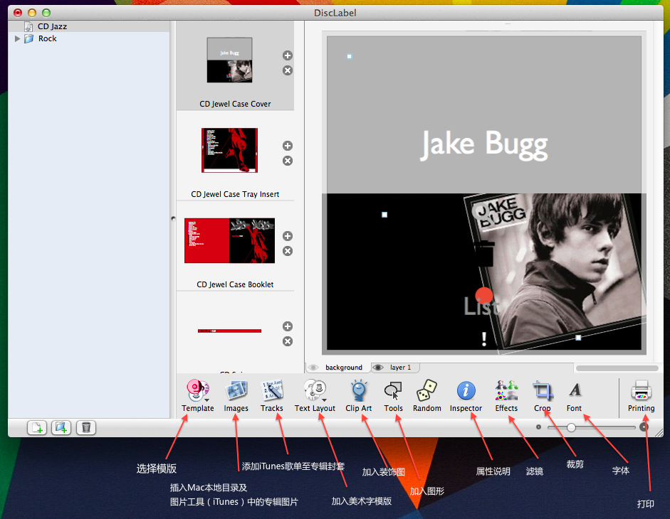Click the zoom in large dot
The width and height of the screenshot is (670, 519).
click(x=644, y=427)
